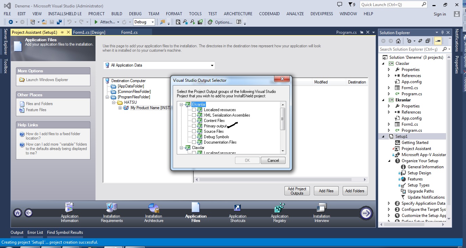466x248 pixels.
Task: Click Cancel in the Output Selector dialog
Action: (x=273, y=160)
